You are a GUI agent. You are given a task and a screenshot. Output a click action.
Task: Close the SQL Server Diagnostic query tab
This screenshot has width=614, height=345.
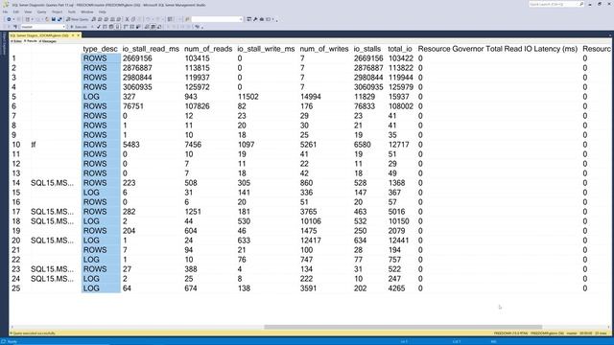pos(78,35)
